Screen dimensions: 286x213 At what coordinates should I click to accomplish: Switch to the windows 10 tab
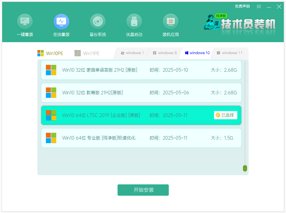point(197,53)
